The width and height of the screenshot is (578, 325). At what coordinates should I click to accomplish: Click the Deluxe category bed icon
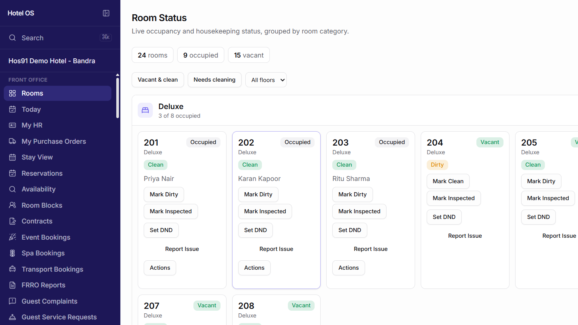point(145,110)
